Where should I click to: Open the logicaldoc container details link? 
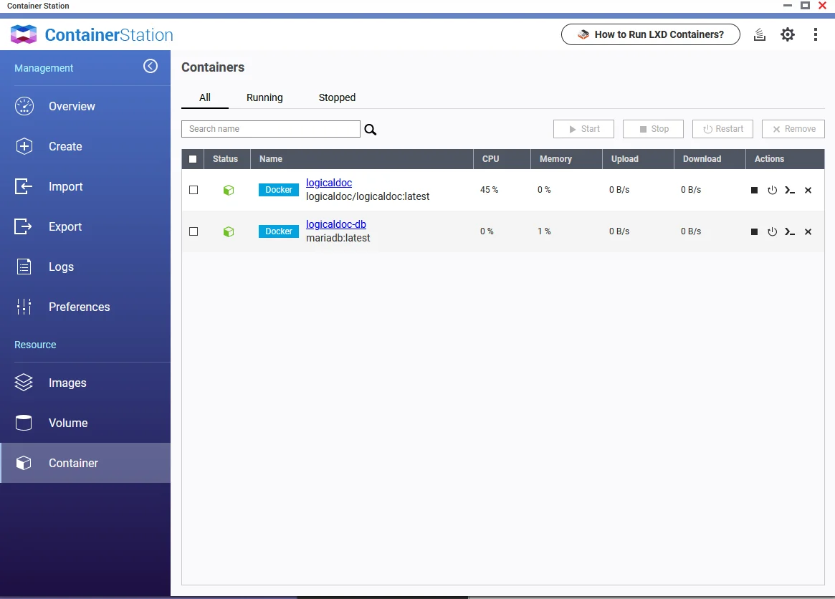[x=329, y=183]
